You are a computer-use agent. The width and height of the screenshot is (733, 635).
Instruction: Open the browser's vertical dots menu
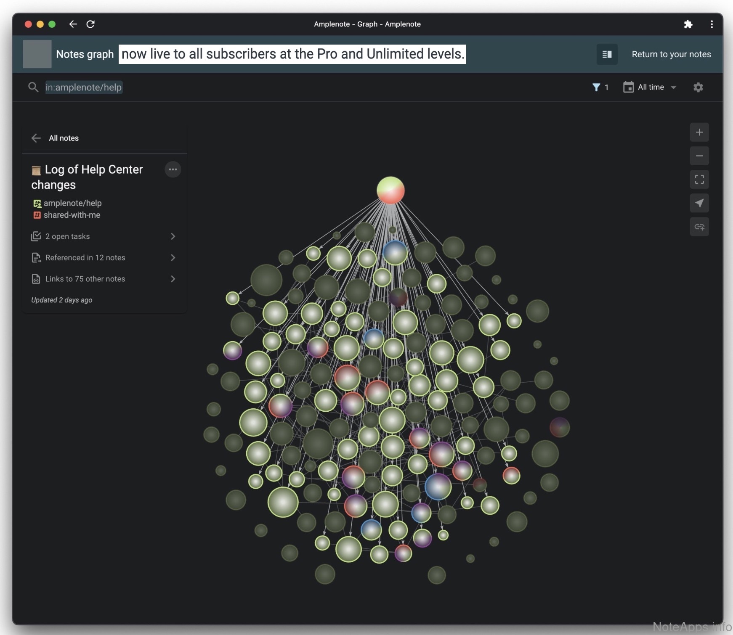pos(712,24)
